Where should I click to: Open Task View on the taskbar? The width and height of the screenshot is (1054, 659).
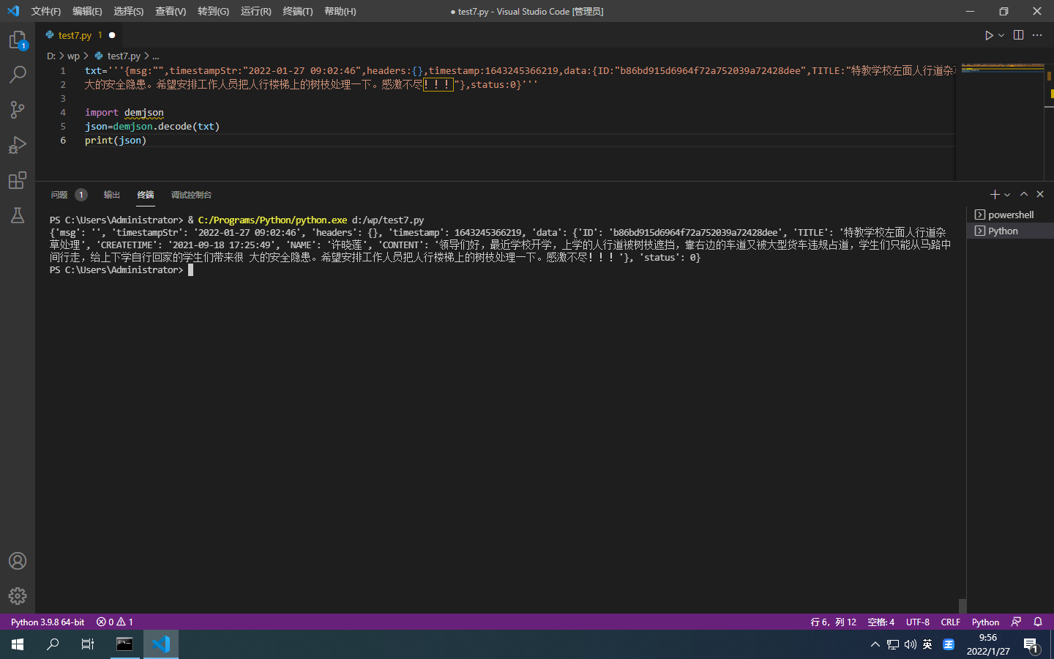click(x=88, y=644)
